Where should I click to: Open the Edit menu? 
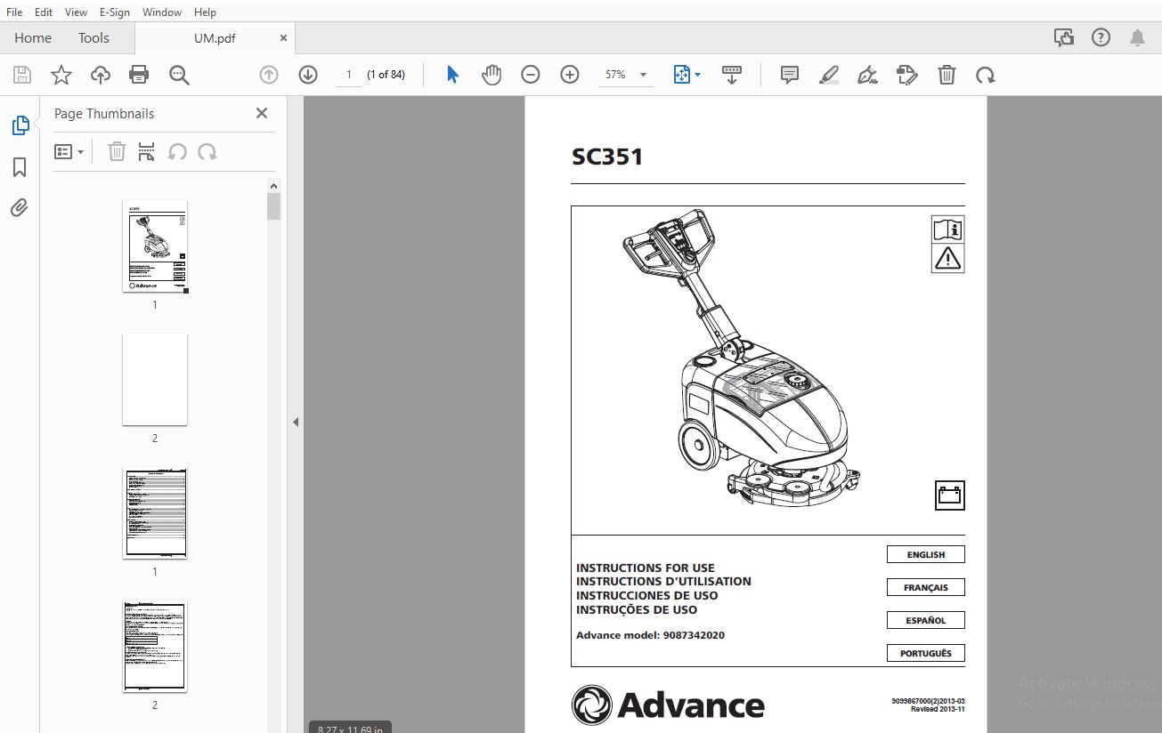[44, 12]
